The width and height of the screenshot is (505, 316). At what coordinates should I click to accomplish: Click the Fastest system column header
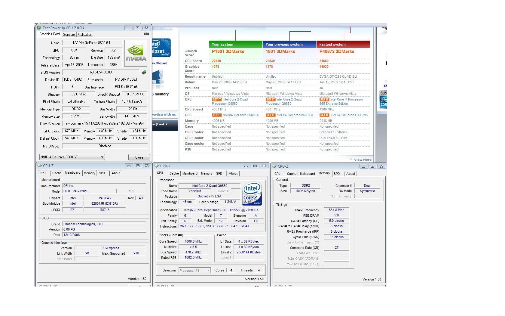click(x=343, y=44)
